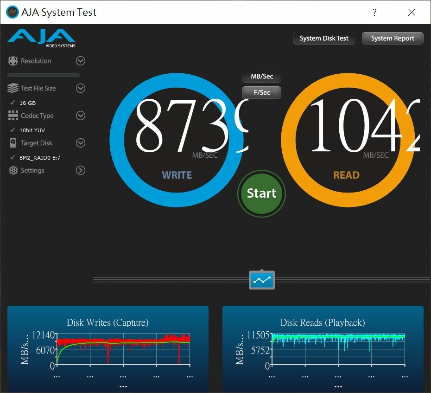
Task: Open help with the question mark
Action: tap(374, 12)
